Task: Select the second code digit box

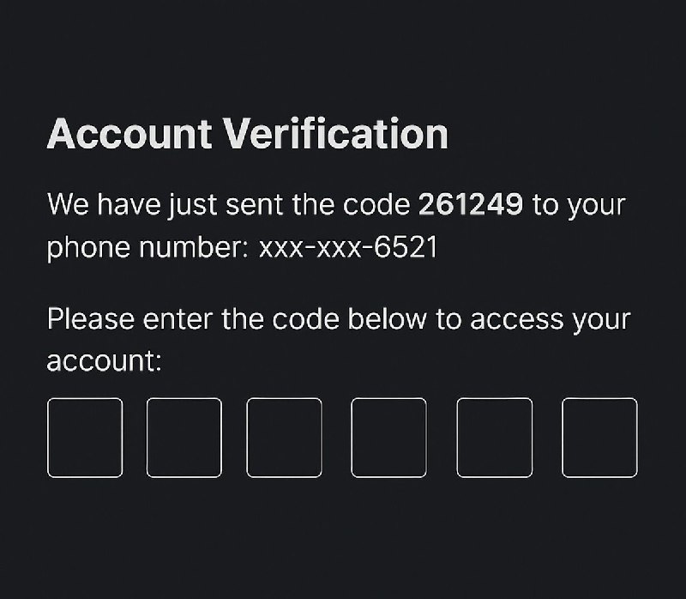Action: (x=184, y=438)
